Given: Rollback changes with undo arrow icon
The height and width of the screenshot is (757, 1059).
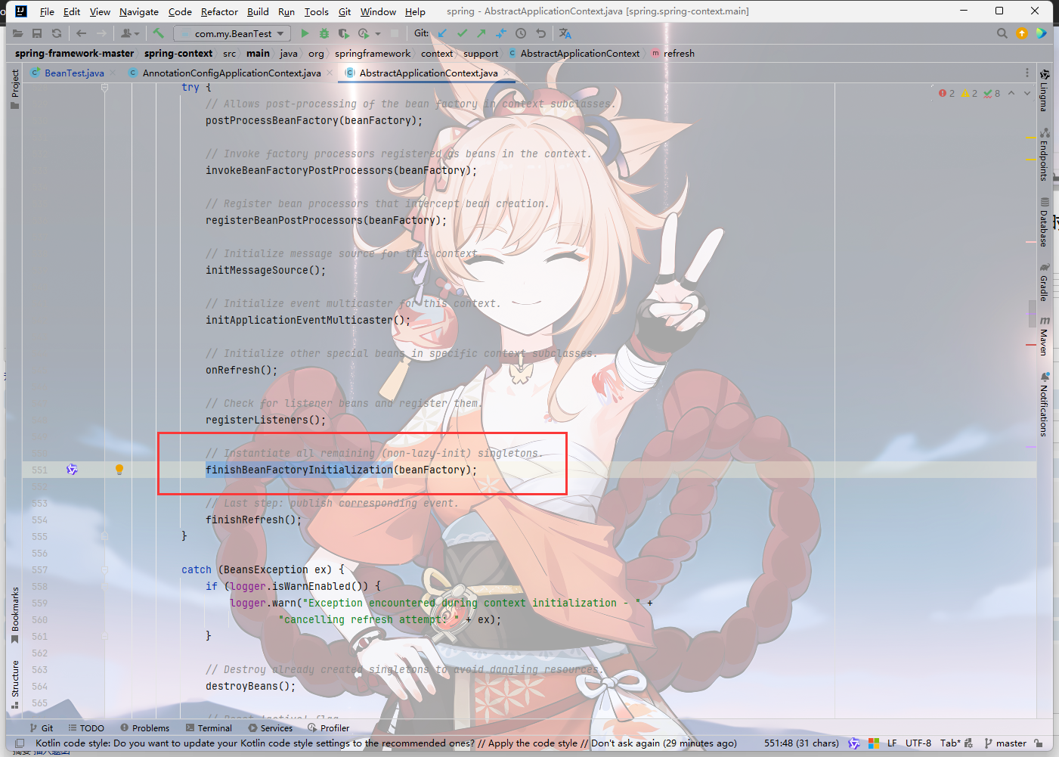Looking at the screenshot, I should (x=540, y=33).
